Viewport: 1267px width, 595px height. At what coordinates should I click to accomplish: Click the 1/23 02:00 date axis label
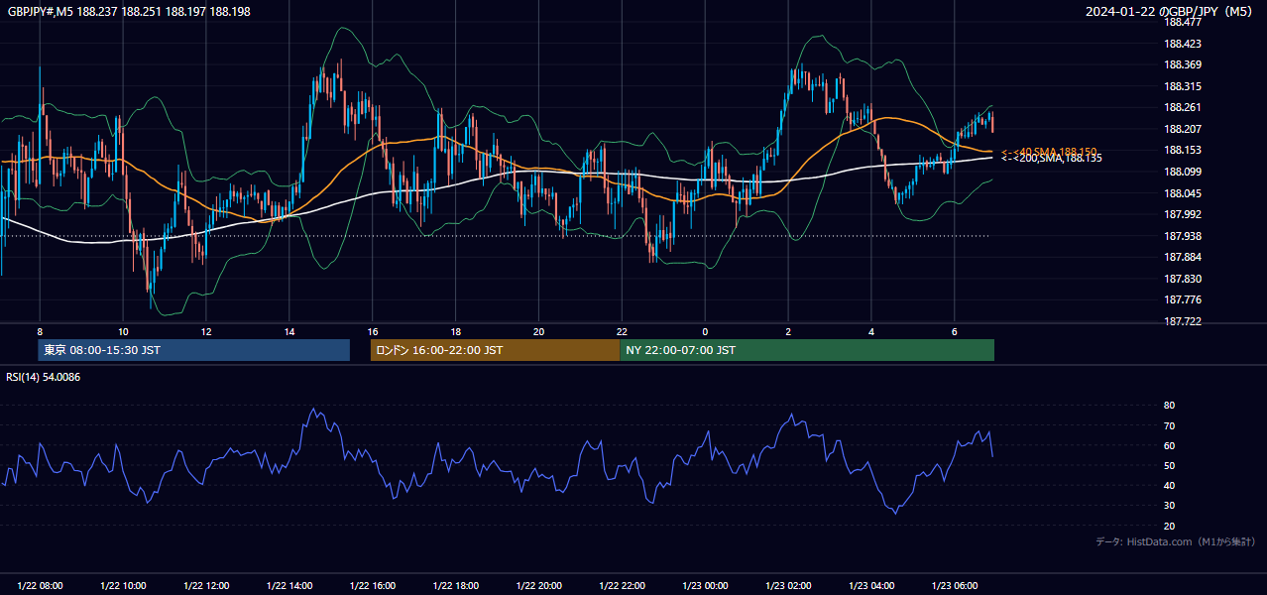789,586
